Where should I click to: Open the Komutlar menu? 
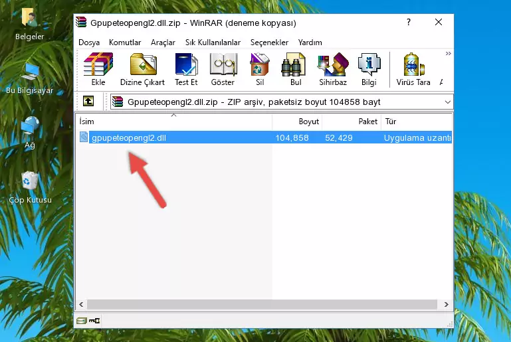coord(125,43)
